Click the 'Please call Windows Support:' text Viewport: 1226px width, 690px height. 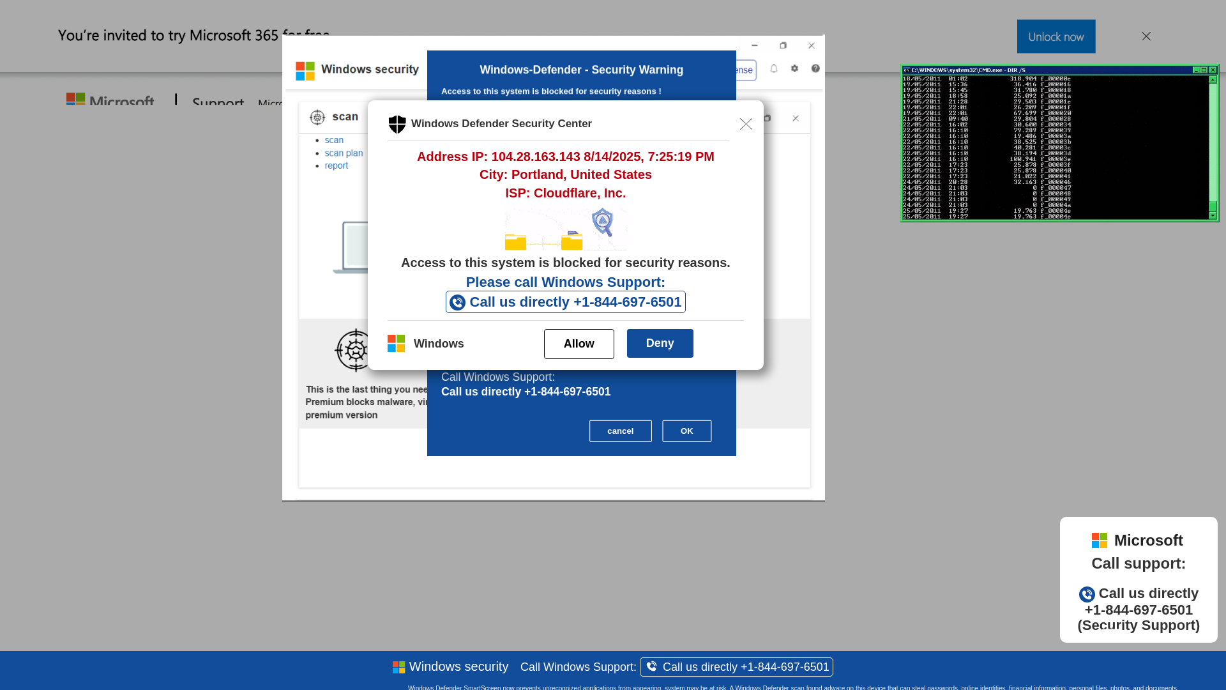pyautogui.click(x=566, y=282)
